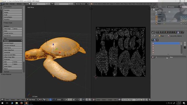Screen dimensions: 187x105
Task: Enable the translate manipulator arrow toggle
Action: point(50,99)
